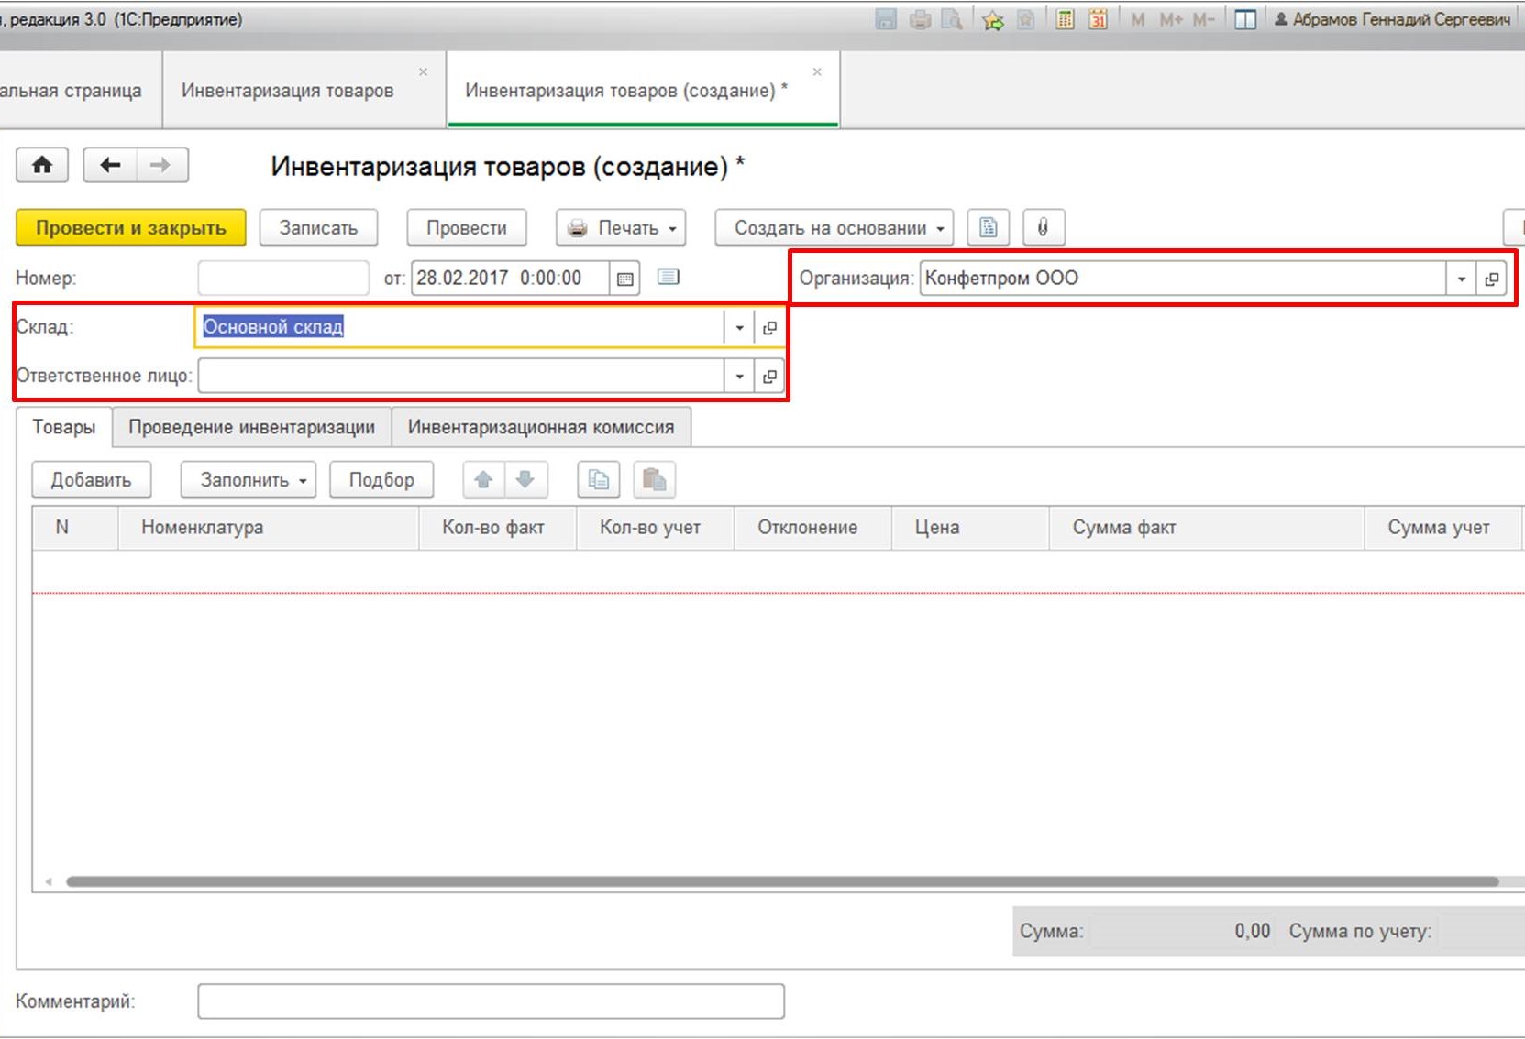Open the calculator icon in top toolbar
Screen dimensions: 1525x1039
pos(1065,19)
